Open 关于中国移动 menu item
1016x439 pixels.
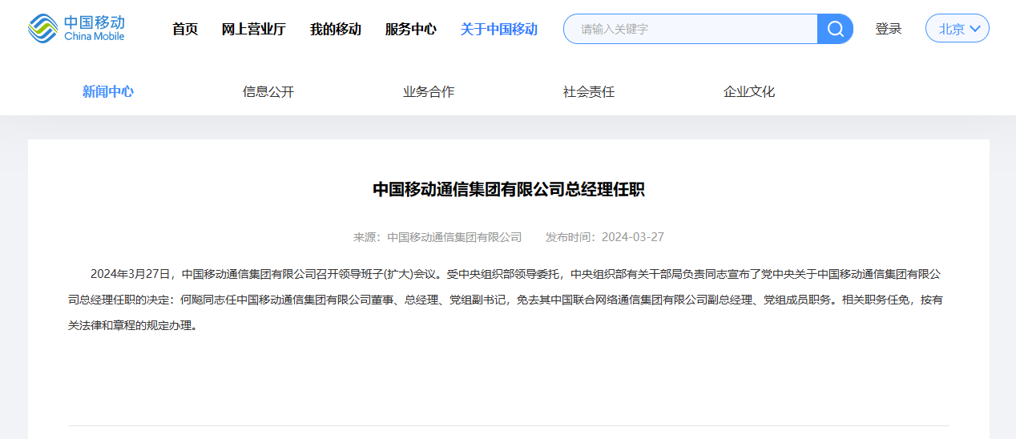point(499,29)
